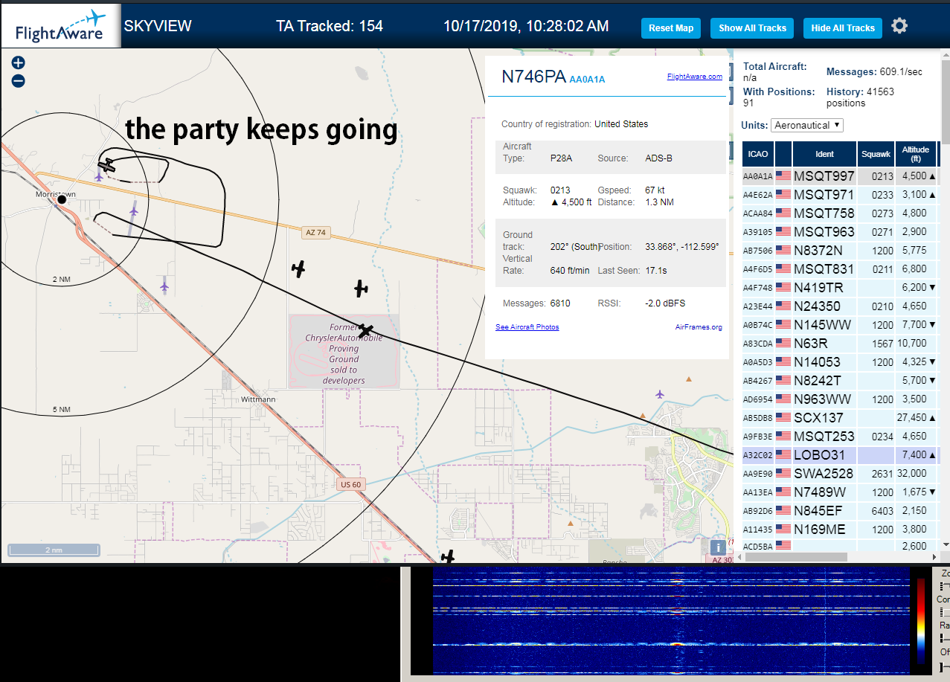Click the Morristown receiver location dot
Image resolution: width=950 pixels, height=682 pixels.
pos(62,199)
